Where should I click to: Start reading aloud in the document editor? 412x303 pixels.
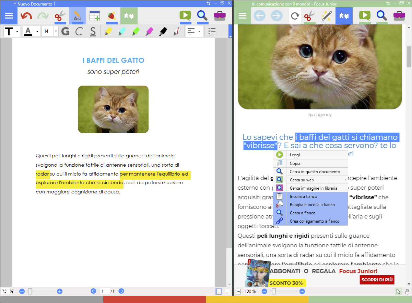click(185, 16)
